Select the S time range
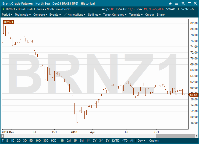Screen dimensions: 199x144 coord(7,141)
